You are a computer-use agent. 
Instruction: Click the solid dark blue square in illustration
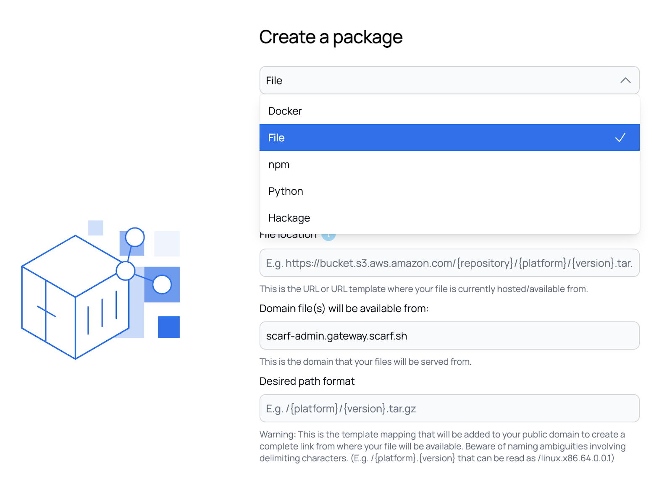169,327
